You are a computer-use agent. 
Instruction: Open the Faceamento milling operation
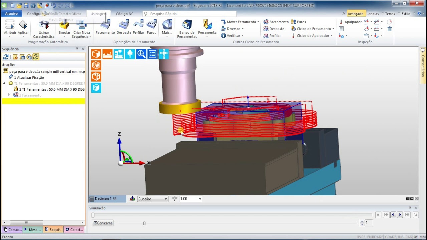[x=105, y=27]
